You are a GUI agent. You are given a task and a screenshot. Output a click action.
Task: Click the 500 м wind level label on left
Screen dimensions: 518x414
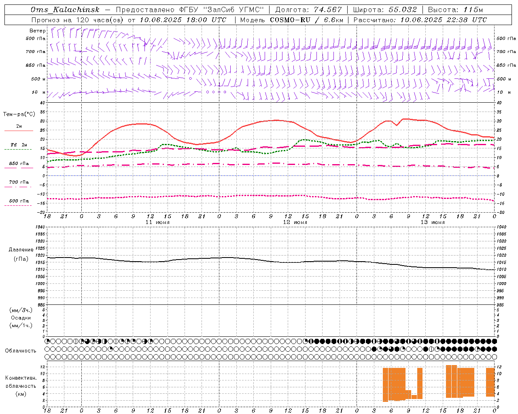pyautogui.click(x=38, y=79)
